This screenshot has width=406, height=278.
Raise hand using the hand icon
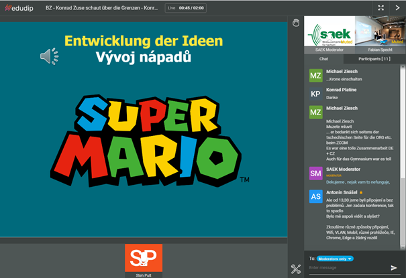(x=296, y=23)
